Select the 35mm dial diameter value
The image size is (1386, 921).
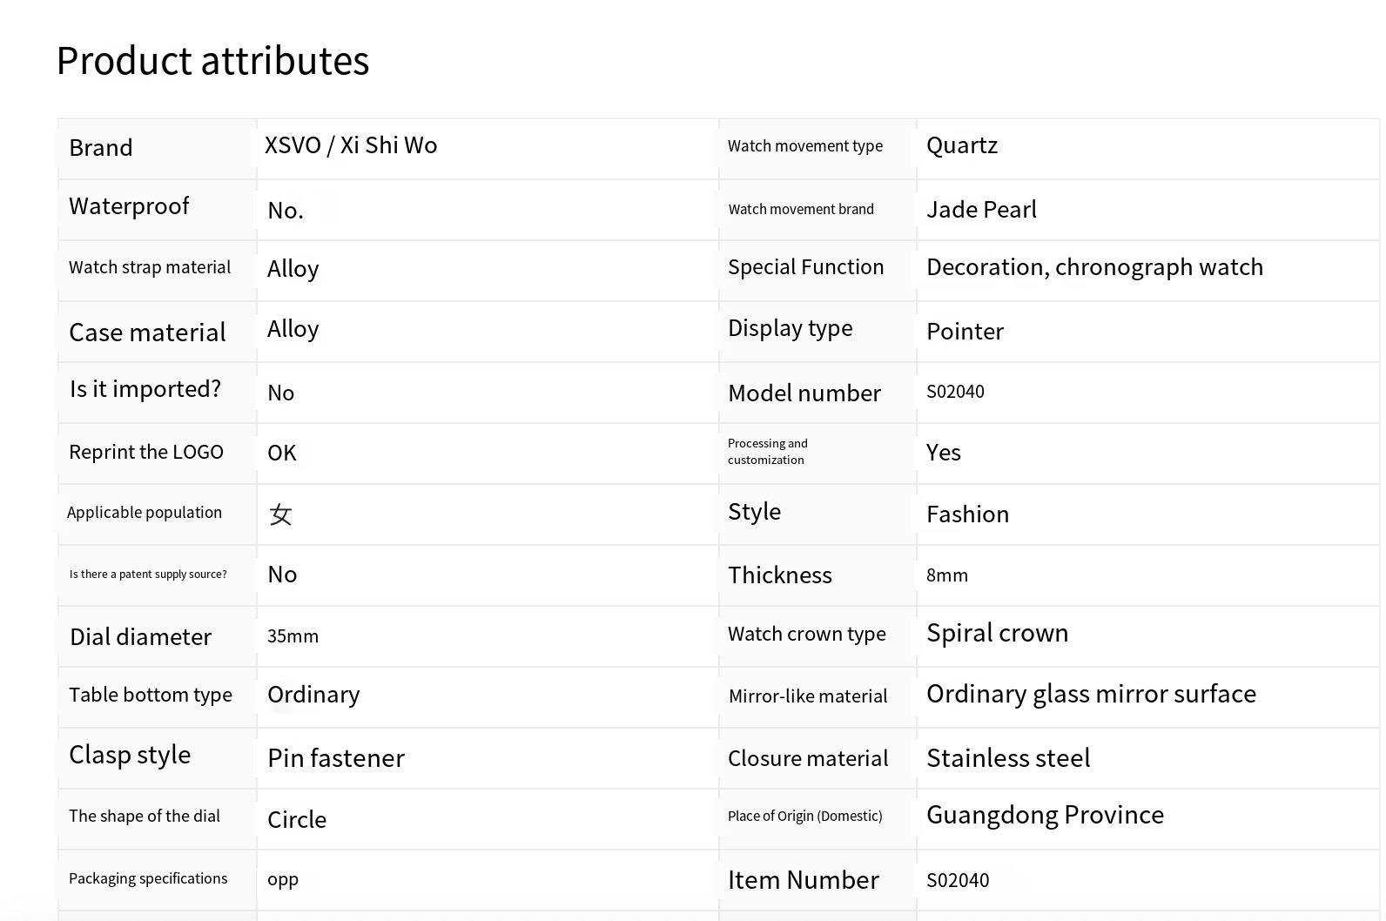[293, 636]
